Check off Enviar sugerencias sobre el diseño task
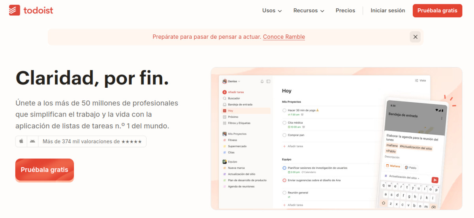The image size is (474, 218). point(284,180)
